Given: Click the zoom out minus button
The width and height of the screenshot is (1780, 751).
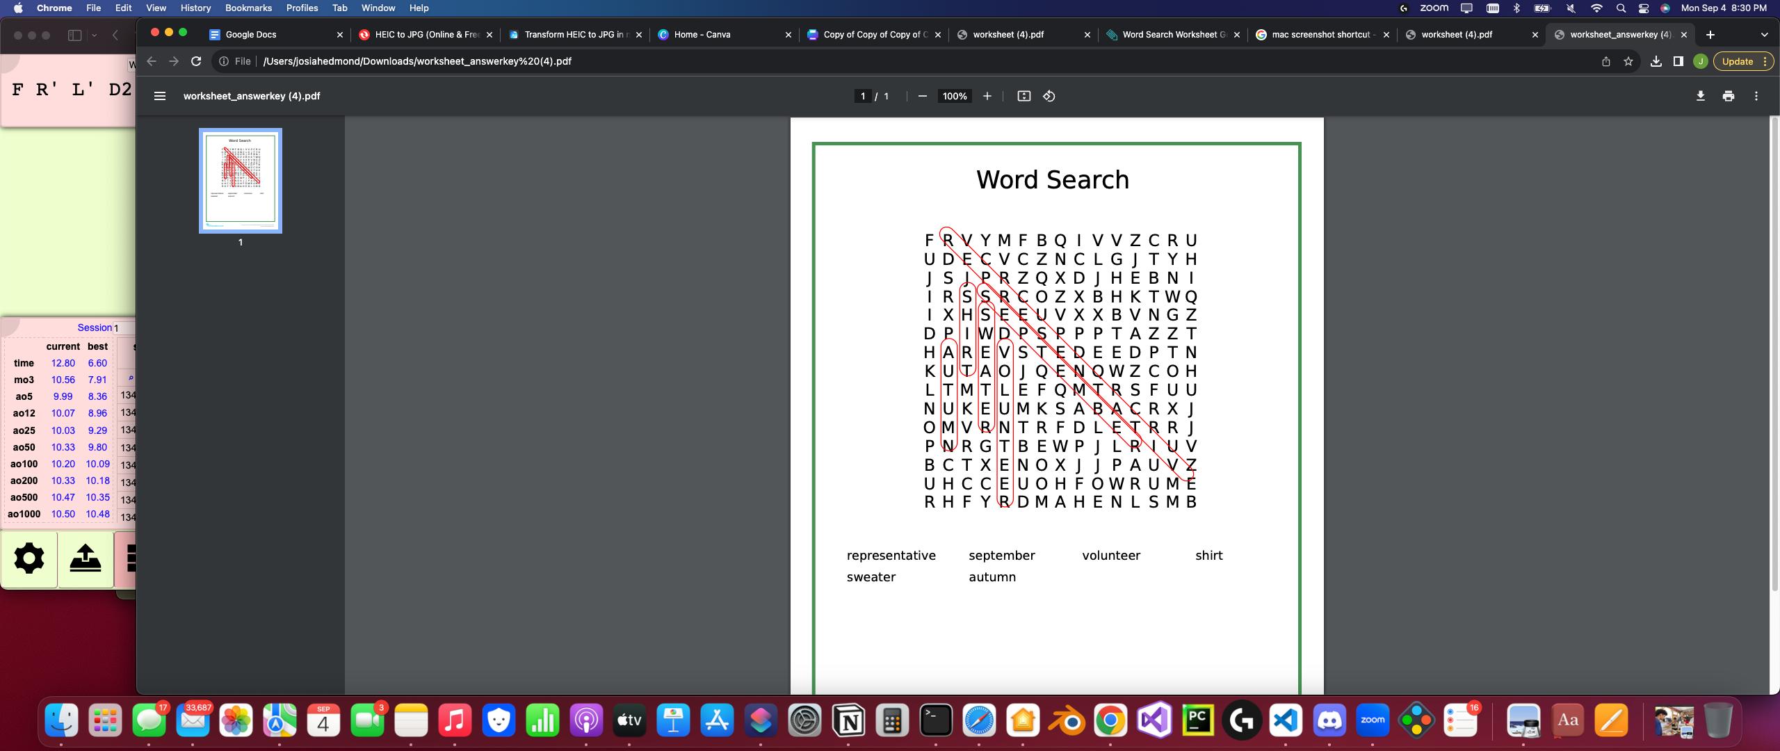Looking at the screenshot, I should pyautogui.click(x=922, y=96).
